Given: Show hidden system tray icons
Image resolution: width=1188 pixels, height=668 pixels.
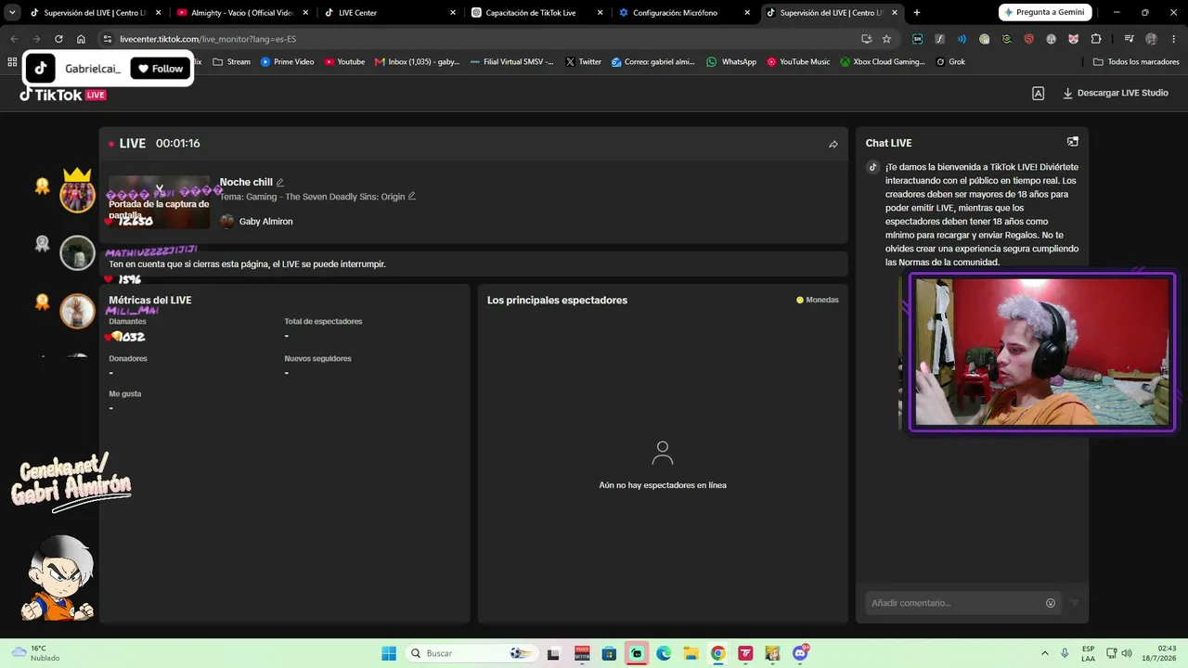Looking at the screenshot, I should pyautogui.click(x=1045, y=653).
